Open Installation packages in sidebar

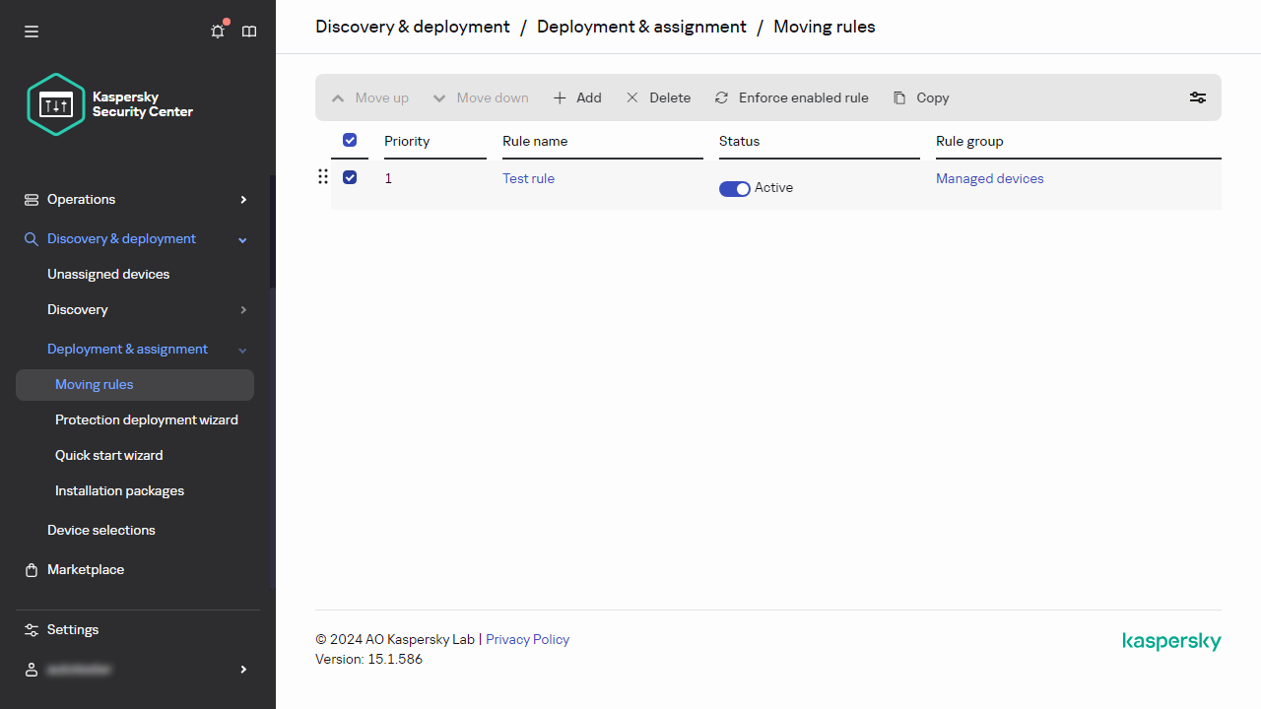click(x=119, y=490)
